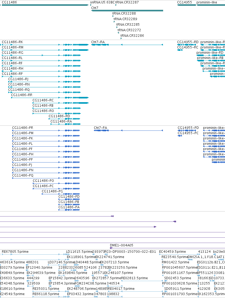The width and height of the screenshot is (225, 298).
Task: Select EST RE66118.5prime
Action: 46,294
